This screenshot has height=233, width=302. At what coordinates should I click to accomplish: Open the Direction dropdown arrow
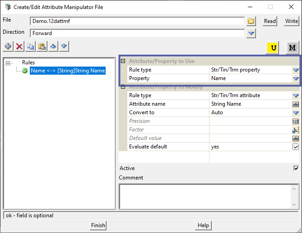coord(251,33)
